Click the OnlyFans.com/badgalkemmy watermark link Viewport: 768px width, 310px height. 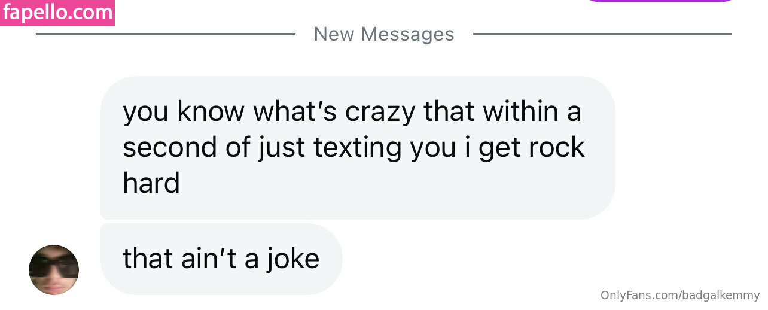point(679,295)
